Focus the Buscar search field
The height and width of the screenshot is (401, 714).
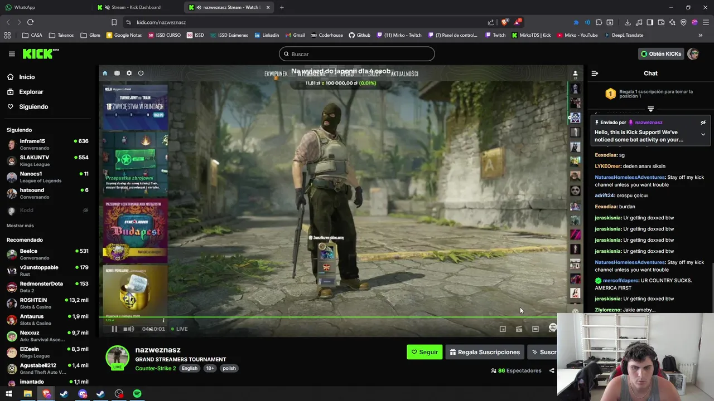[357, 54]
